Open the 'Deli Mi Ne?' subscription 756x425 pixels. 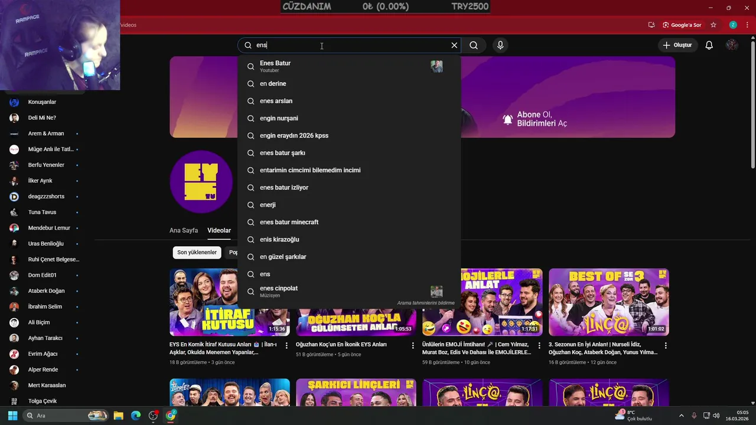click(42, 117)
